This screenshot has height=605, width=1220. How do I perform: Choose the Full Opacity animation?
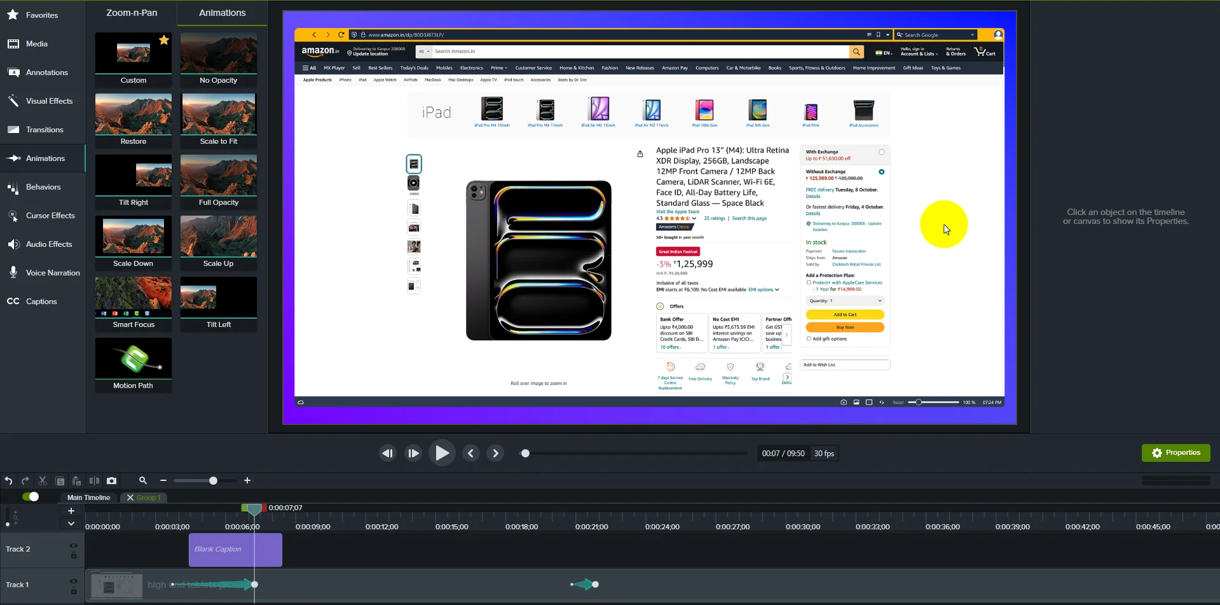tap(219, 181)
